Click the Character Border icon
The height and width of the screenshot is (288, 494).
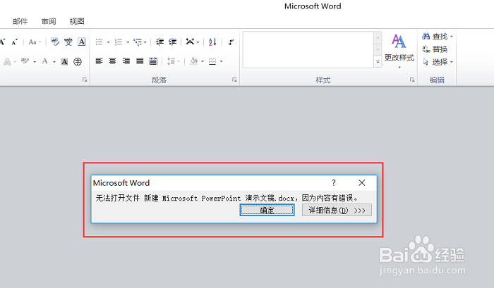(82, 42)
